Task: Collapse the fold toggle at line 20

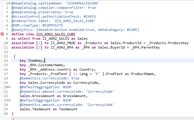Action: (x=9, y=87)
